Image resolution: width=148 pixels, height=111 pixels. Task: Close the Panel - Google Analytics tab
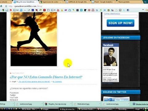click(x=115, y=2)
